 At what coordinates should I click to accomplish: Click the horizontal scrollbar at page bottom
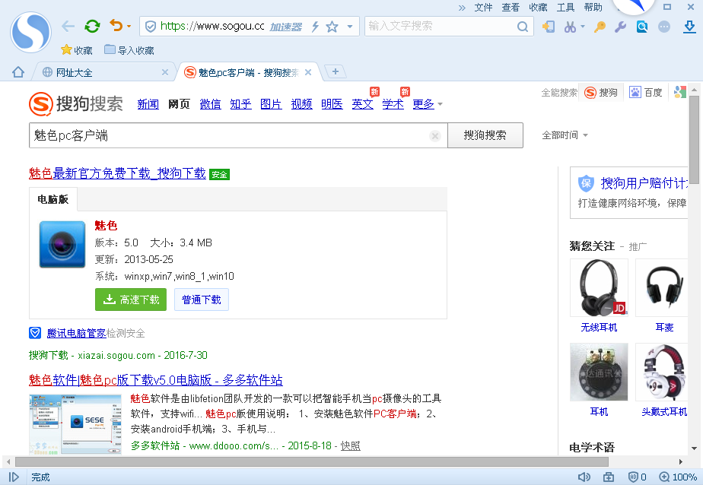tap(312, 461)
